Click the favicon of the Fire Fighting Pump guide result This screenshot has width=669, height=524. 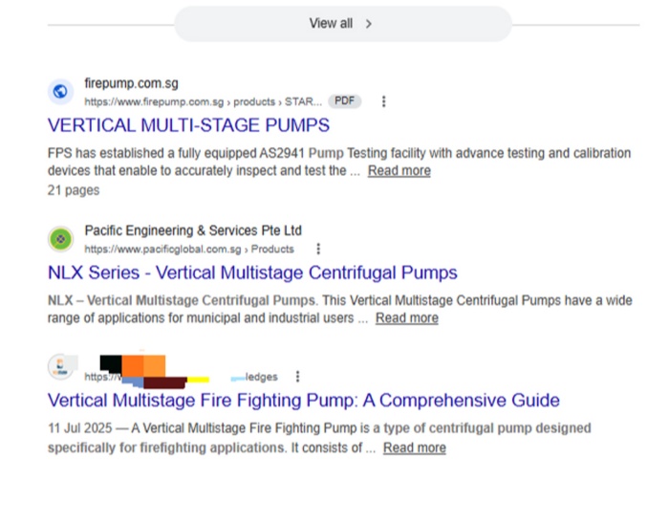click(60, 367)
